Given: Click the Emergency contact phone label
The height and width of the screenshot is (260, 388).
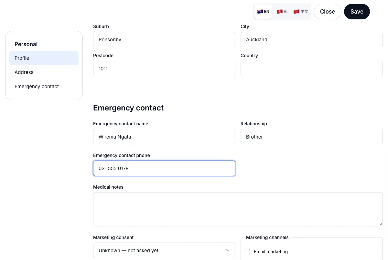Looking at the screenshot, I should [122, 155].
